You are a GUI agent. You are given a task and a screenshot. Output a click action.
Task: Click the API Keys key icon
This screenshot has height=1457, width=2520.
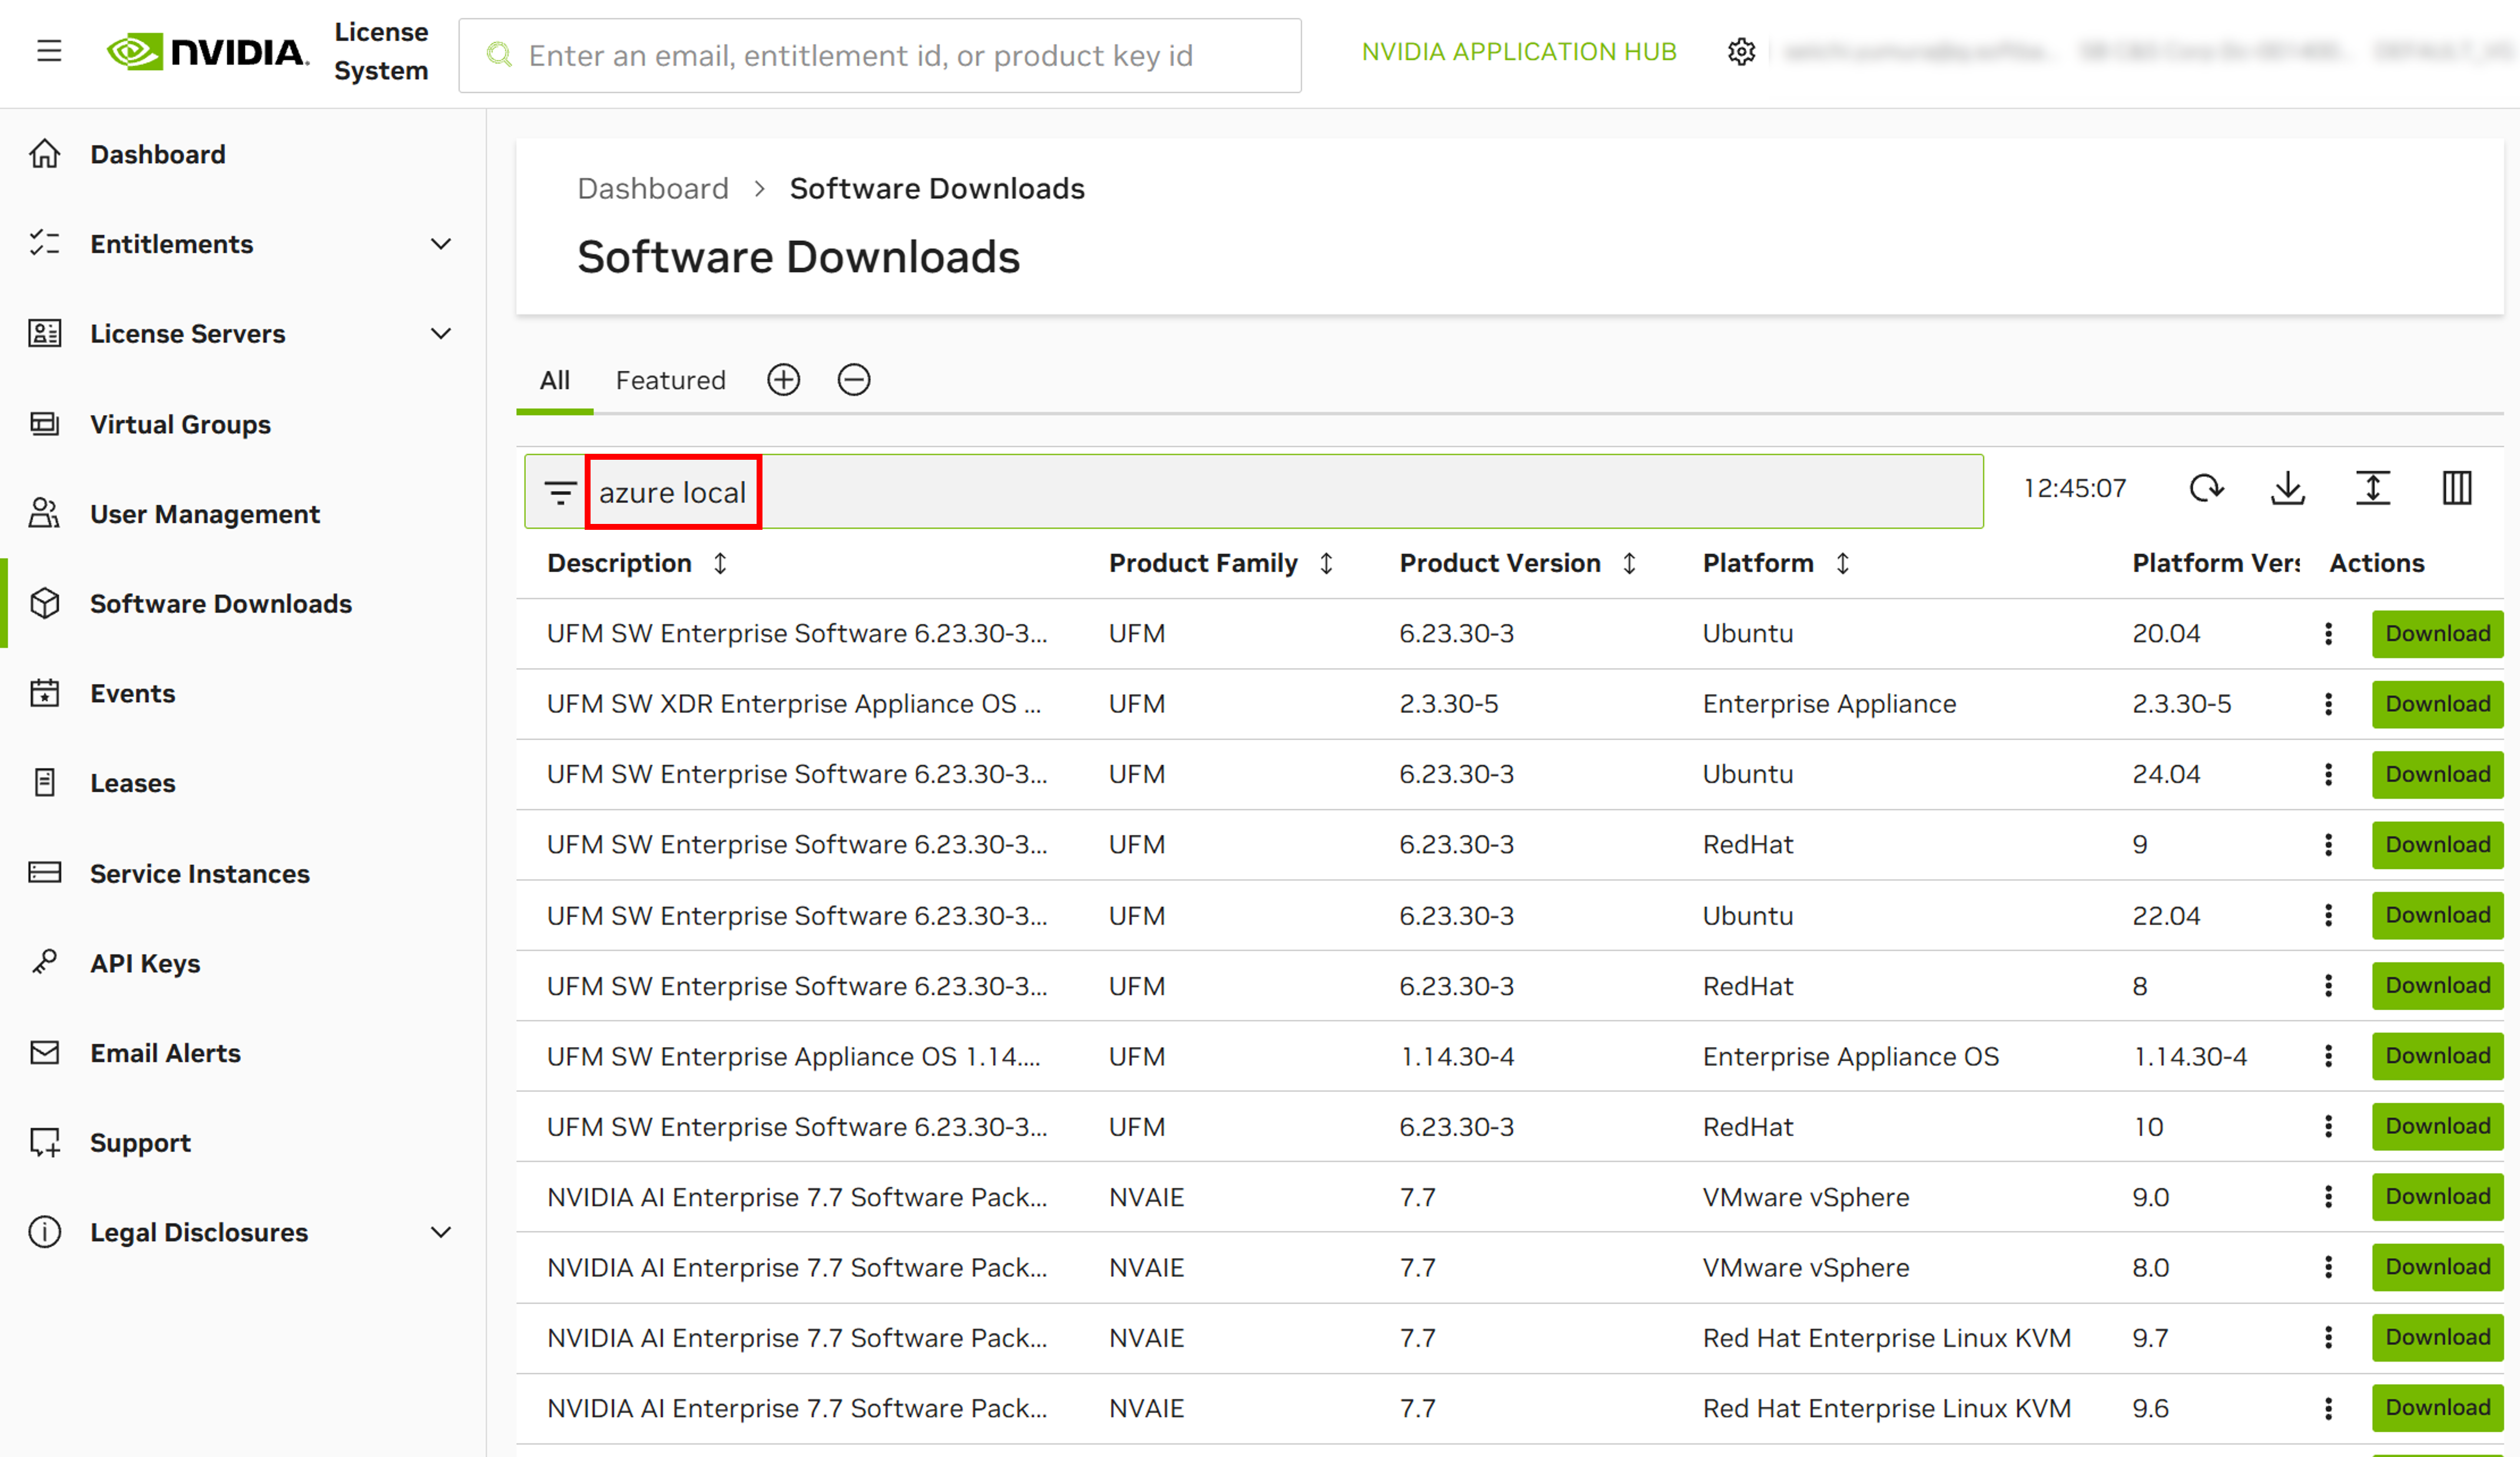click(x=45, y=962)
